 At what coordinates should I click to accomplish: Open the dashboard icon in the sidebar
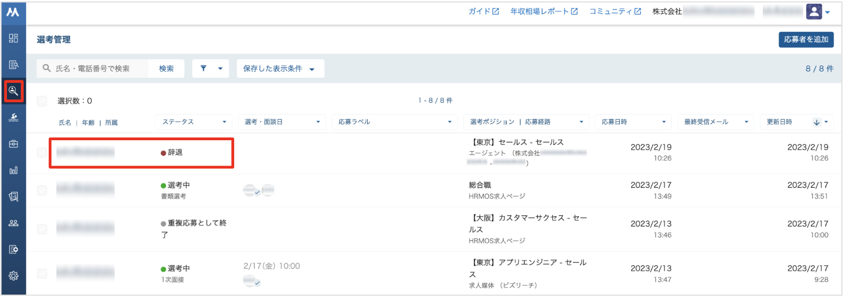coord(13,38)
